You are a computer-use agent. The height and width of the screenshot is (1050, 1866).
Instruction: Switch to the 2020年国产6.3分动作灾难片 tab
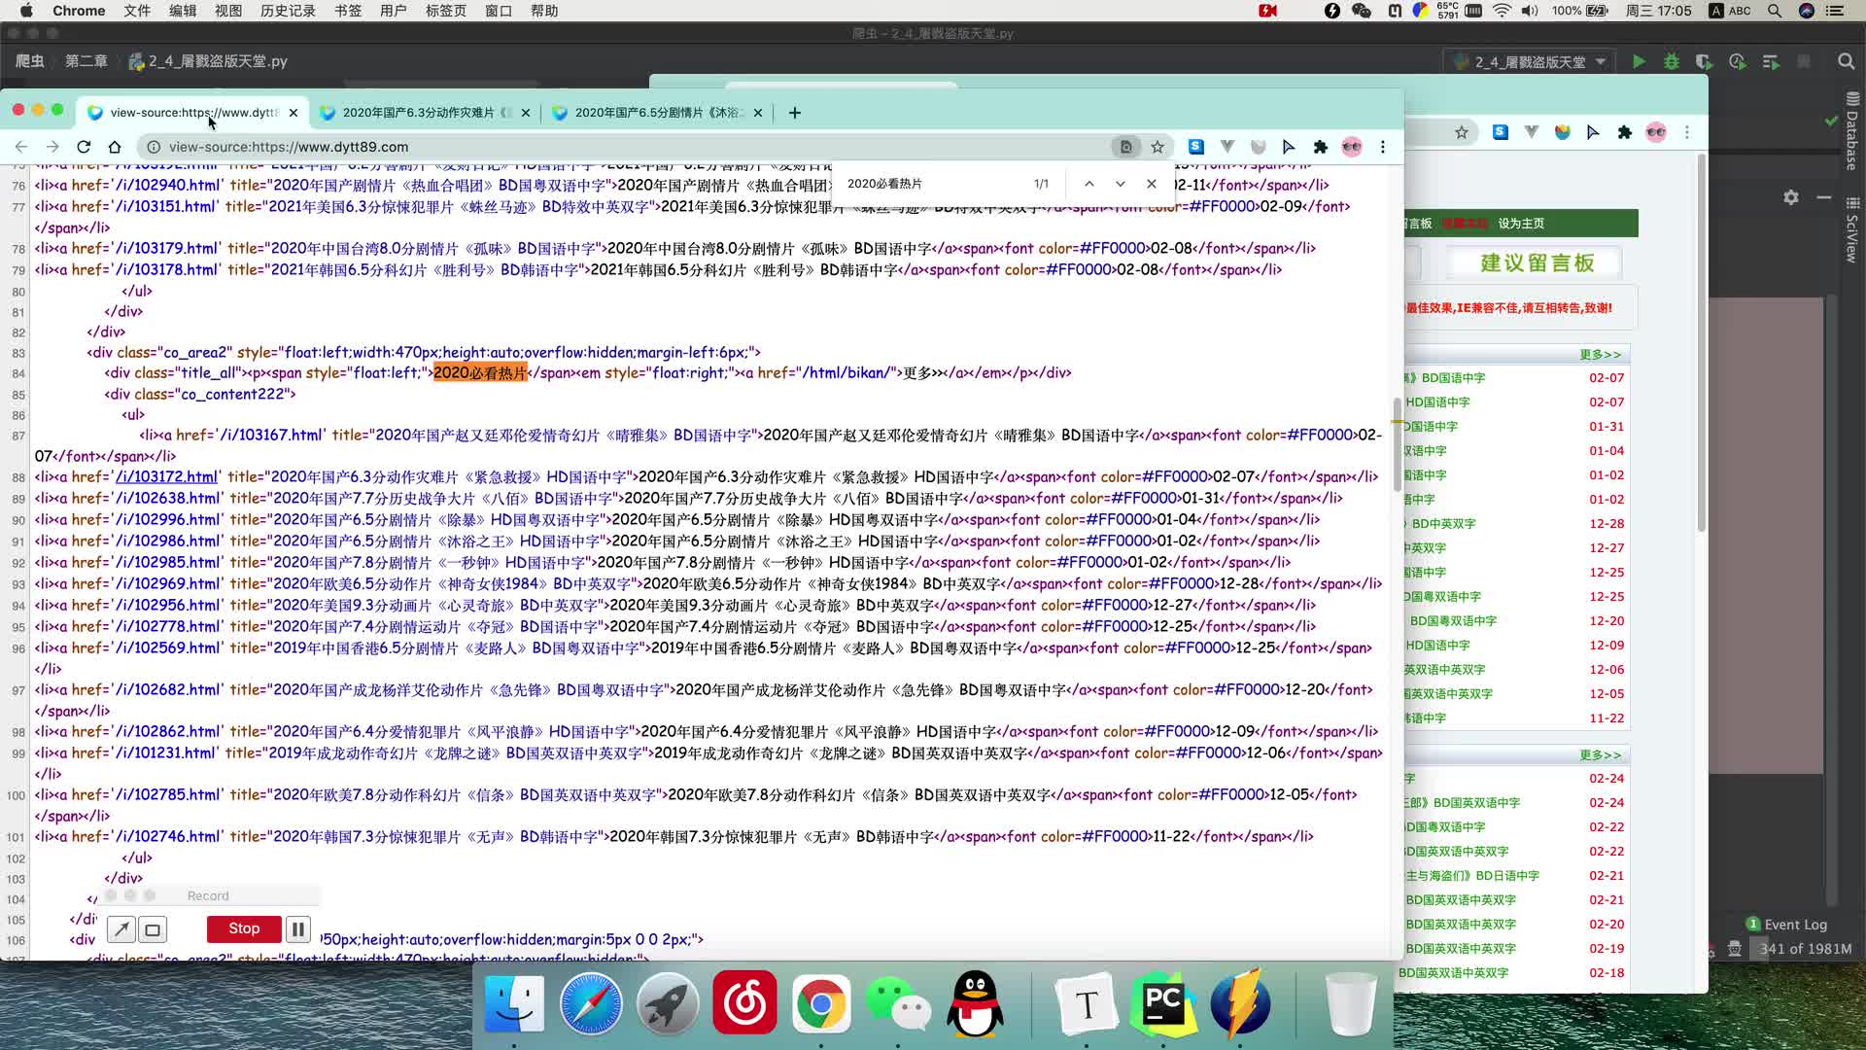426,113
